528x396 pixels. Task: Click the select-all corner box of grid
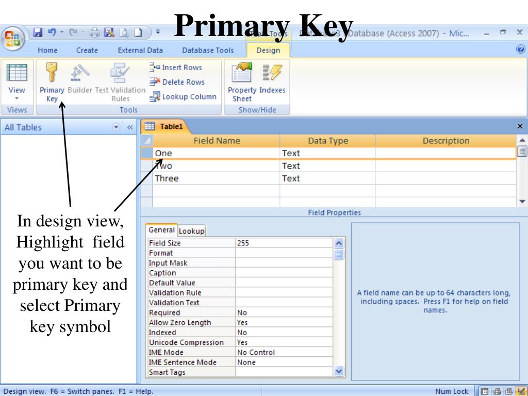[146, 141]
